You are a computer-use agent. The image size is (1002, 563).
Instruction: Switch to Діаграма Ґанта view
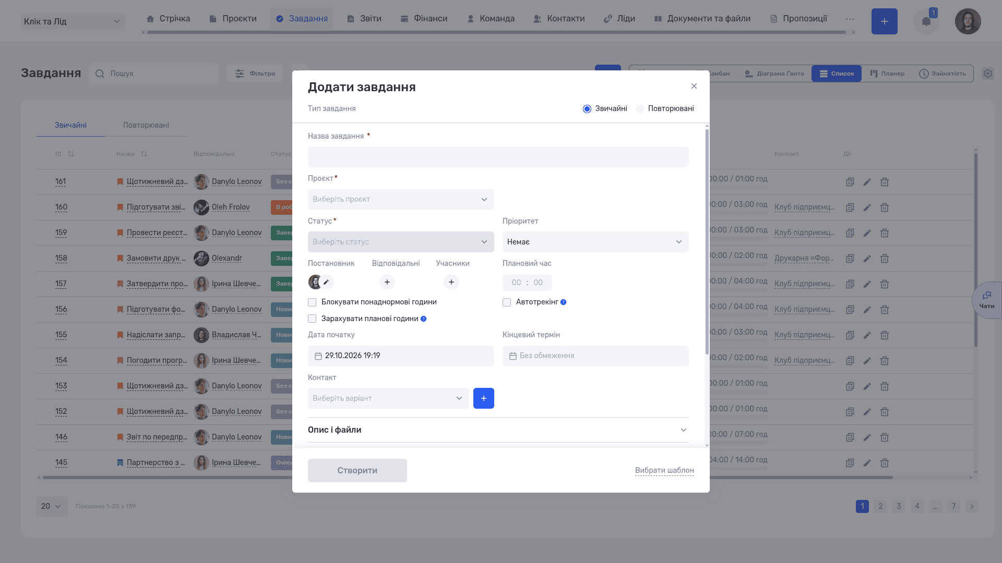click(x=774, y=74)
